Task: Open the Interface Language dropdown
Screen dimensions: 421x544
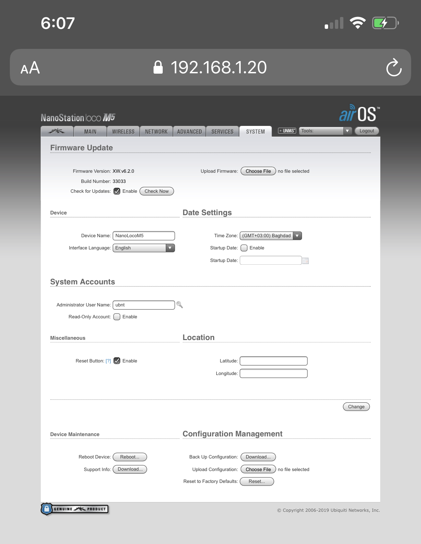Action: tap(144, 248)
